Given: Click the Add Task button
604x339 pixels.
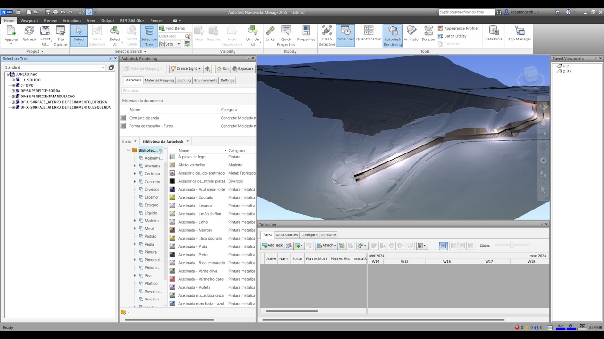Looking at the screenshot, I should point(272,245).
